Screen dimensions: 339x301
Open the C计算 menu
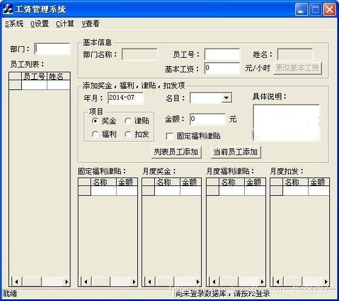point(65,24)
